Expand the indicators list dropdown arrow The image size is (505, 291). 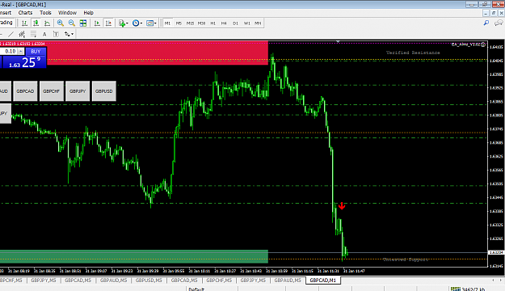[x=127, y=23]
